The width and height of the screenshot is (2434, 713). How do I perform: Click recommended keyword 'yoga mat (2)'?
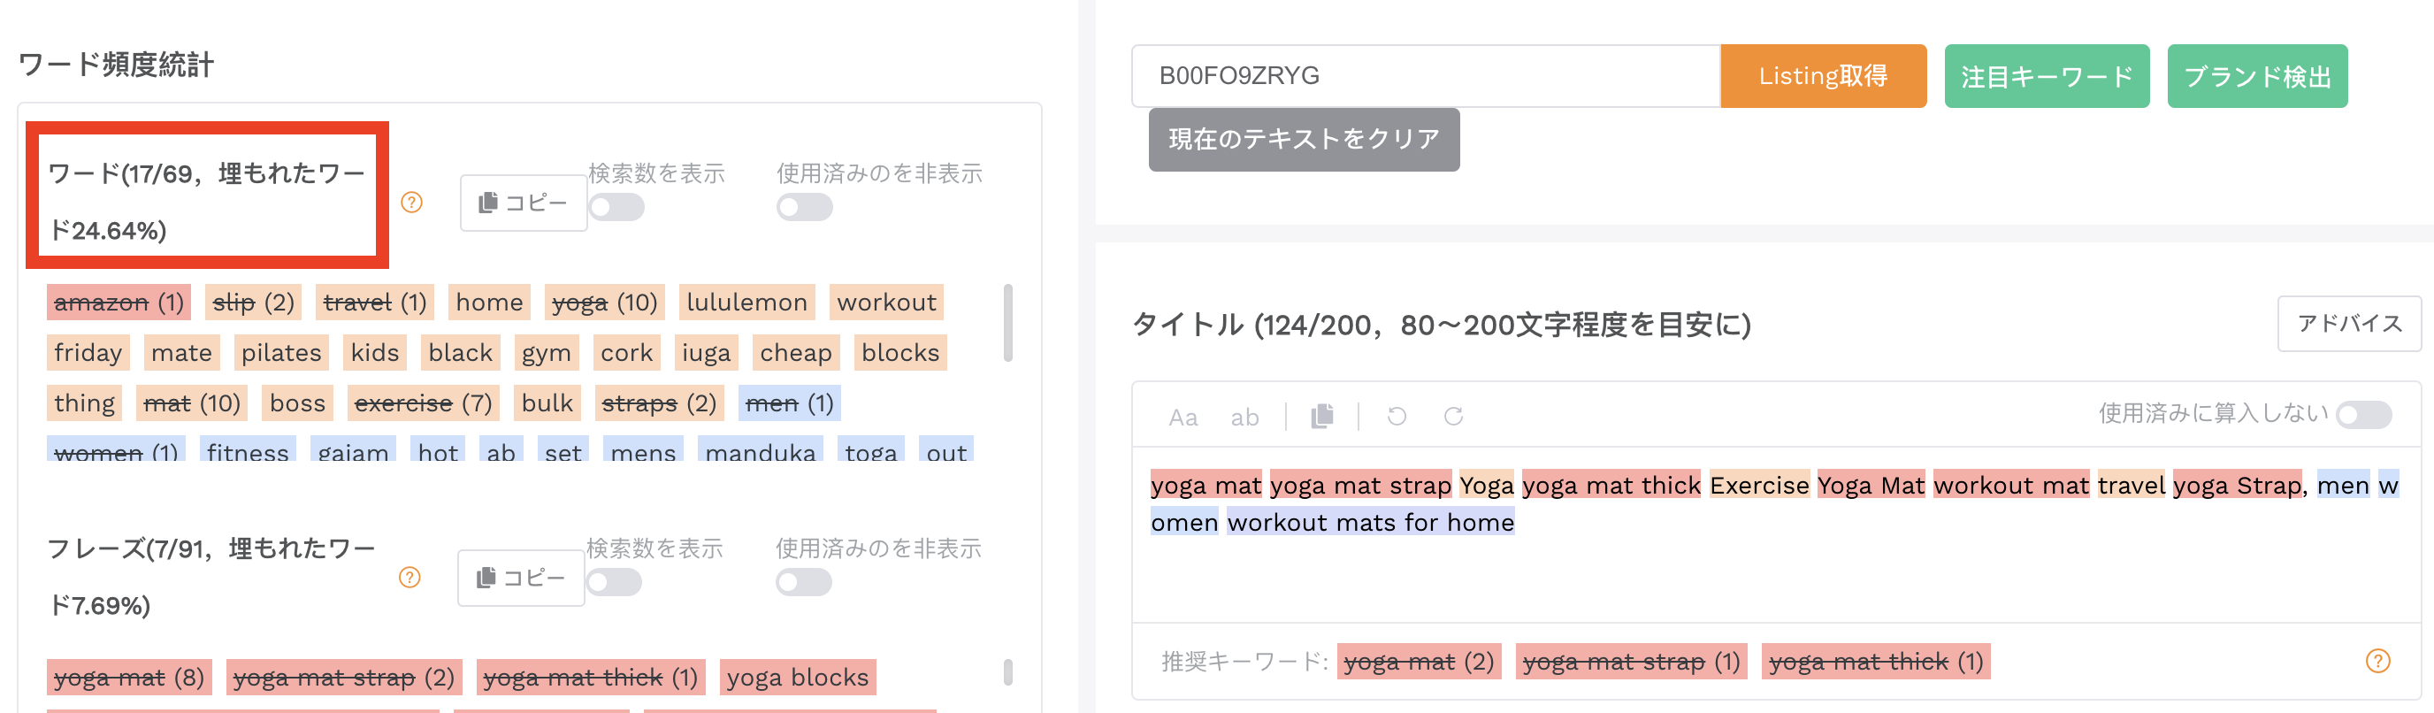[x=1420, y=662]
